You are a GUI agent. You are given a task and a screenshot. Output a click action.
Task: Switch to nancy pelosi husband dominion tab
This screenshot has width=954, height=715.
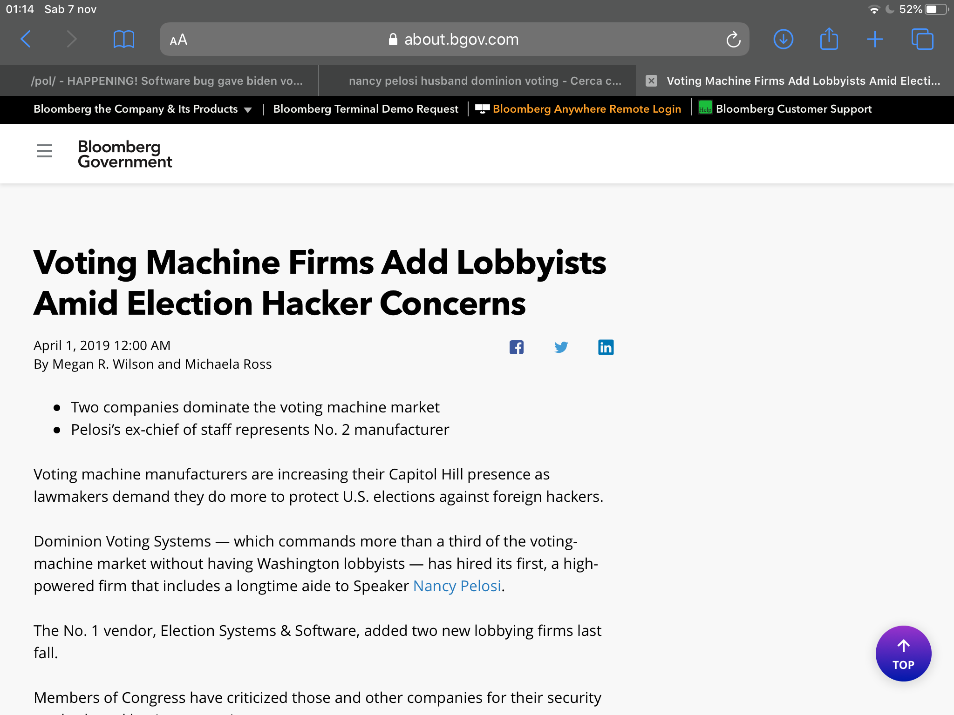point(477,81)
